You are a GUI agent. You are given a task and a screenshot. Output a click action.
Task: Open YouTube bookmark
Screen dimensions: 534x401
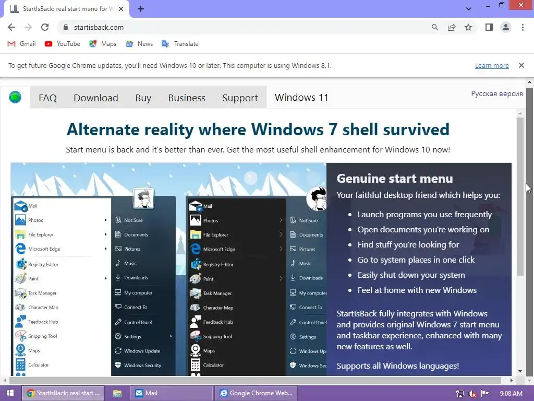63,44
